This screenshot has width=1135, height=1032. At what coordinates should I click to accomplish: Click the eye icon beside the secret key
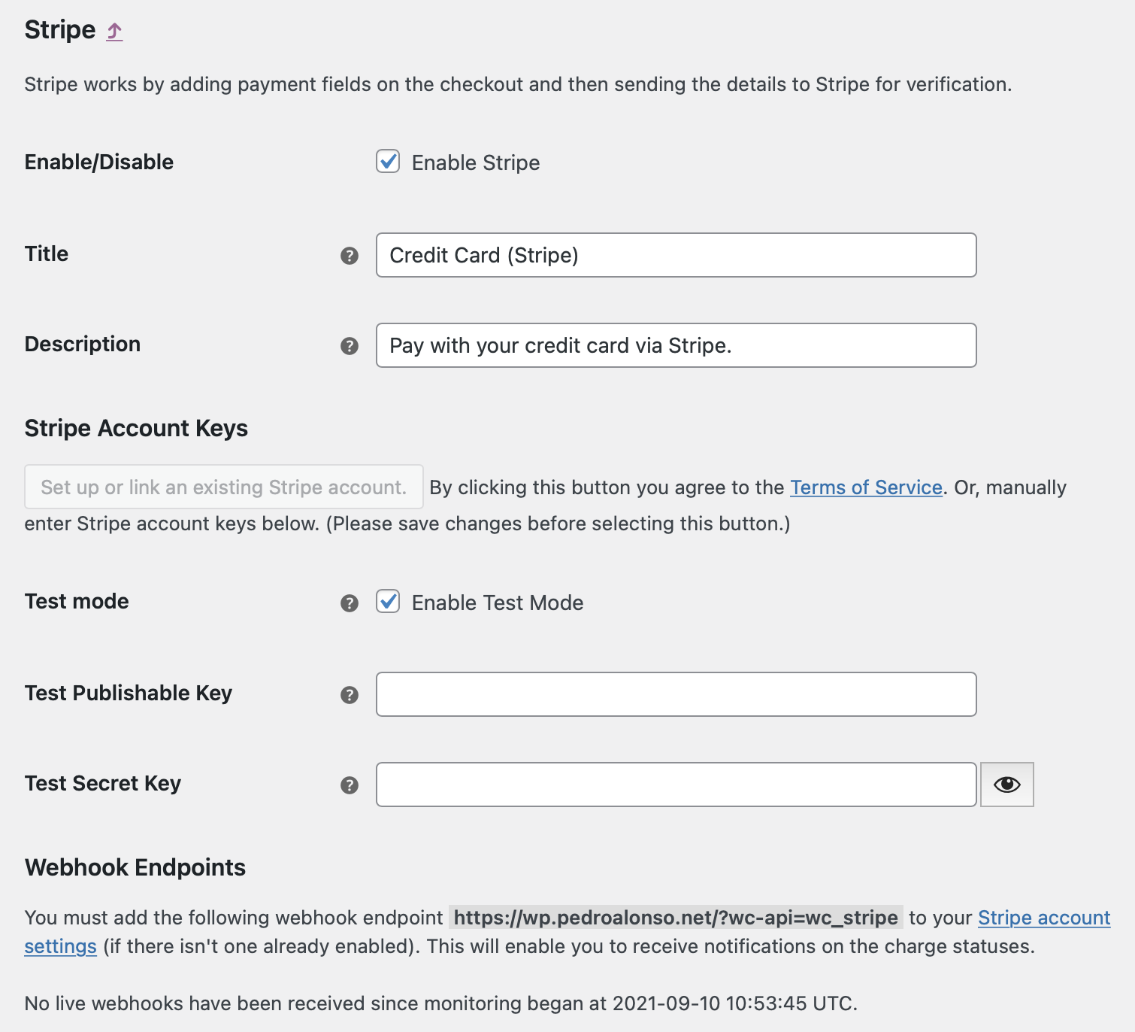(1007, 785)
